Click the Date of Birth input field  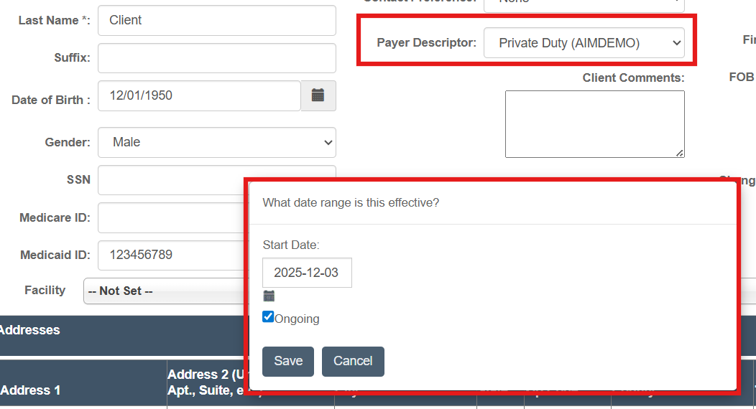[x=199, y=95]
